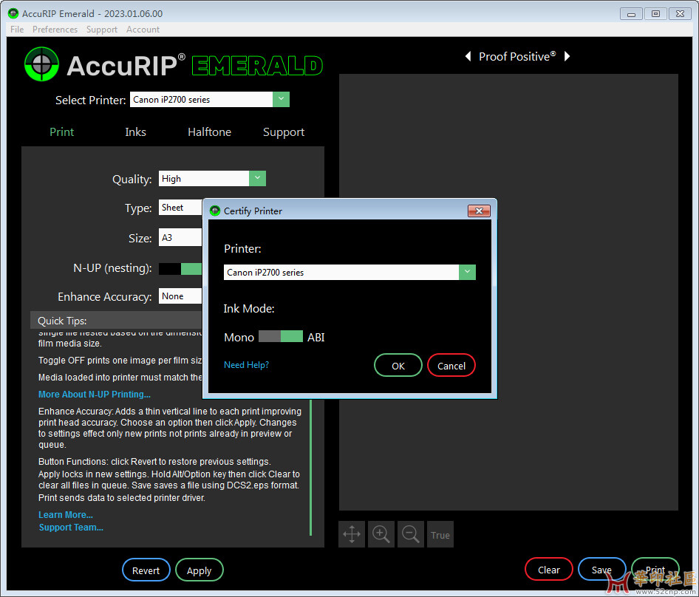
Task: Click the AccuRIP crosshair logo icon
Action: pyautogui.click(x=41, y=64)
